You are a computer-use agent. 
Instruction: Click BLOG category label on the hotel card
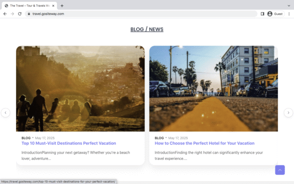(159, 138)
